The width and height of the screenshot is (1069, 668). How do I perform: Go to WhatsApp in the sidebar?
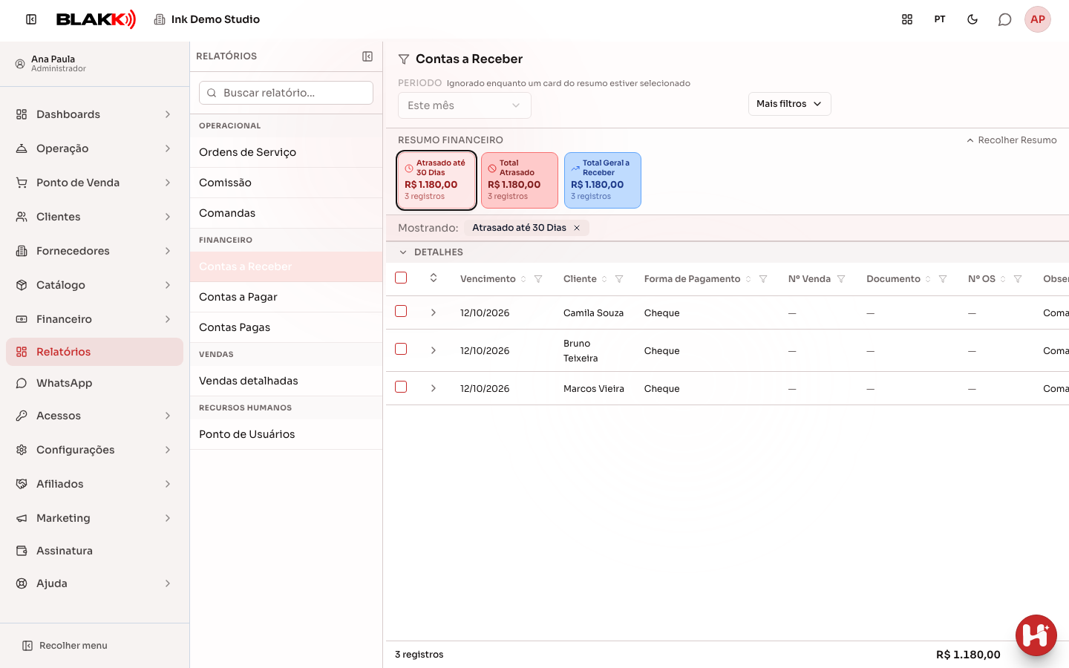(94, 383)
